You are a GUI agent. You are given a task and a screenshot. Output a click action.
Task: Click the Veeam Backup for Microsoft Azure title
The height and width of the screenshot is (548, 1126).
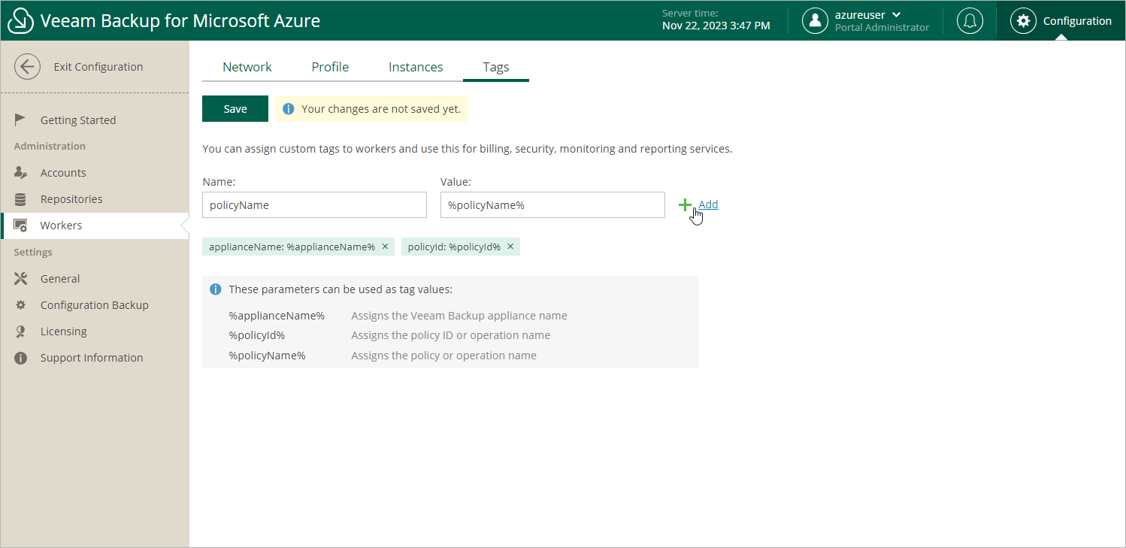click(x=180, y=21)
